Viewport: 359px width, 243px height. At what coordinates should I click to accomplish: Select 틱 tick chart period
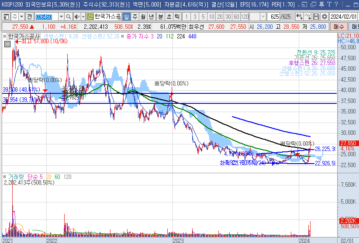177,17
